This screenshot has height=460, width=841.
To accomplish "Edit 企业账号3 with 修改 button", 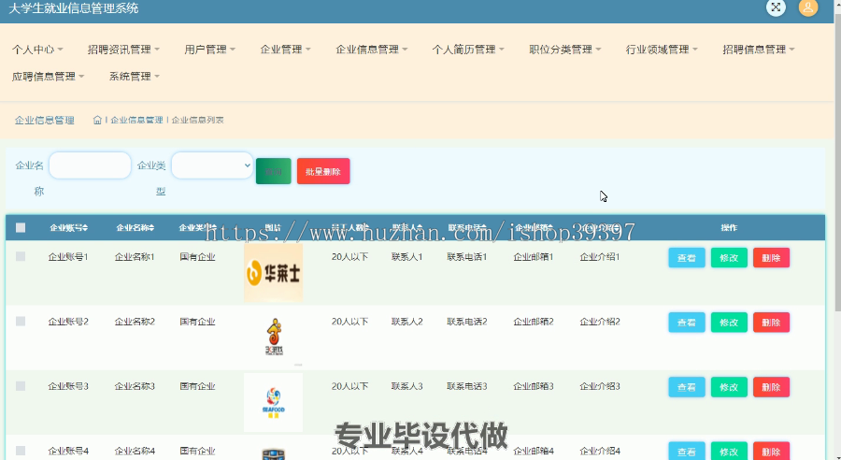I will [x=729, y=387].
